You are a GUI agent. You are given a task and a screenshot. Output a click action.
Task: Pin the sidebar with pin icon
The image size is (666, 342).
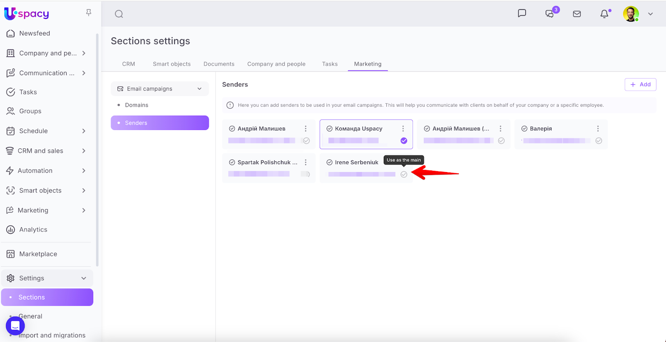tap(89, 13)
